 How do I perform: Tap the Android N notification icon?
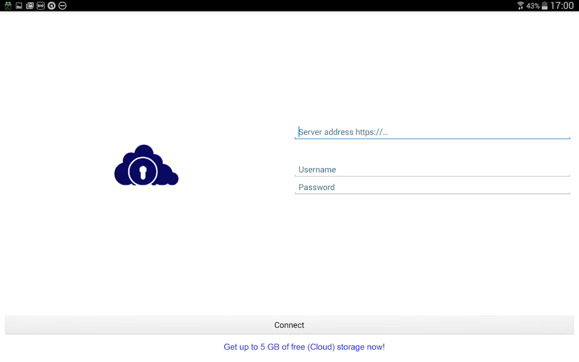coord(8,6)
